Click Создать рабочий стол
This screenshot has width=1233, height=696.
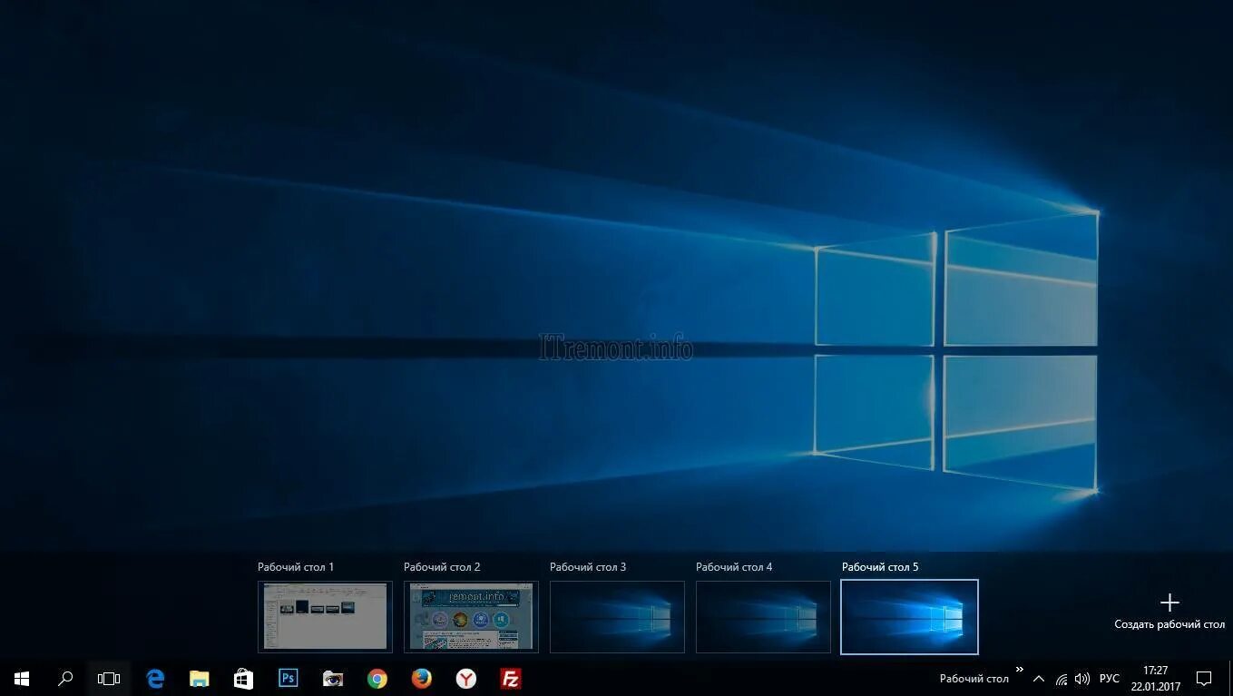coord(1169,613)
